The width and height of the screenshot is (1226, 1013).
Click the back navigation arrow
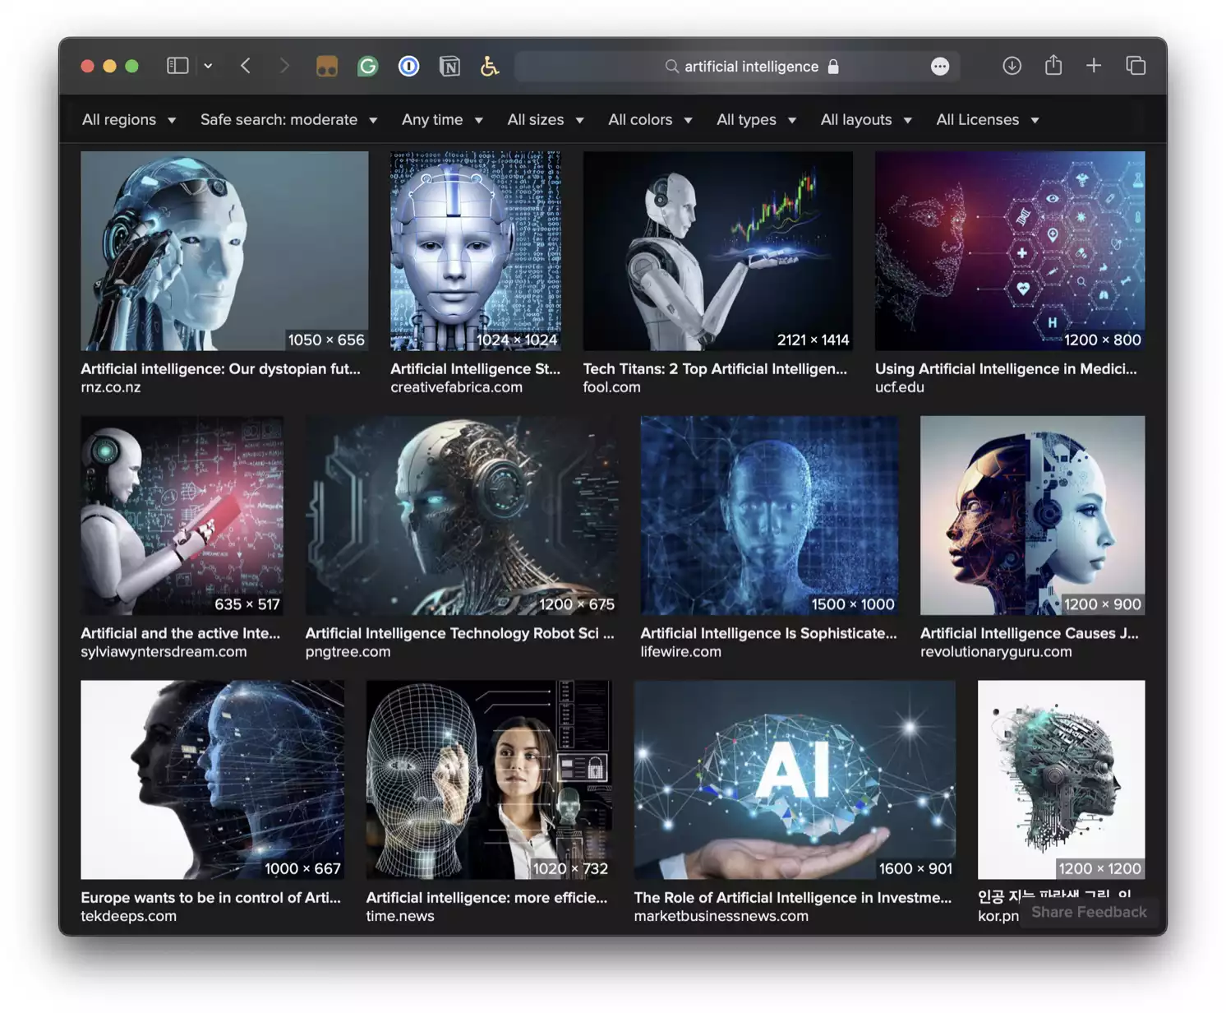[245, 66]
